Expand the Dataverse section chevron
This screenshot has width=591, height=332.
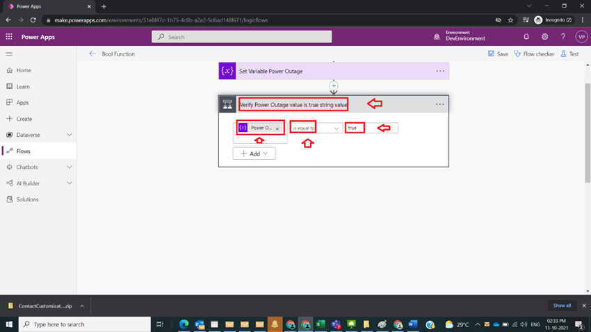coord(70,135)
